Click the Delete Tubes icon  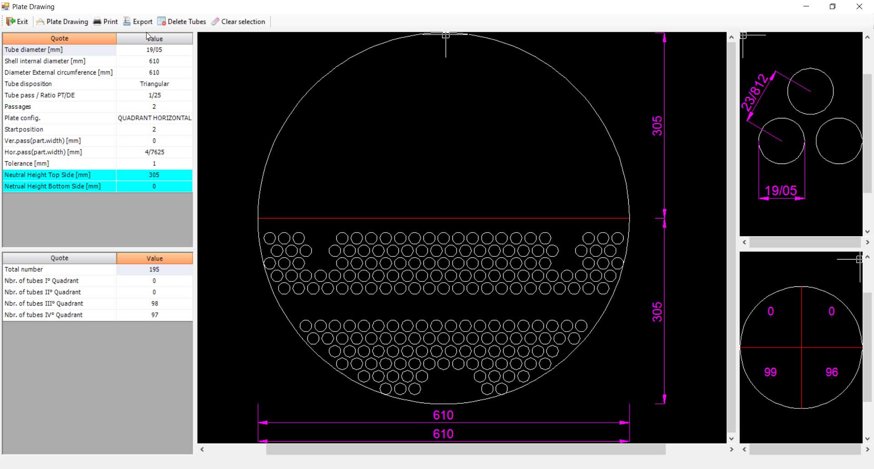pos(161,21)
